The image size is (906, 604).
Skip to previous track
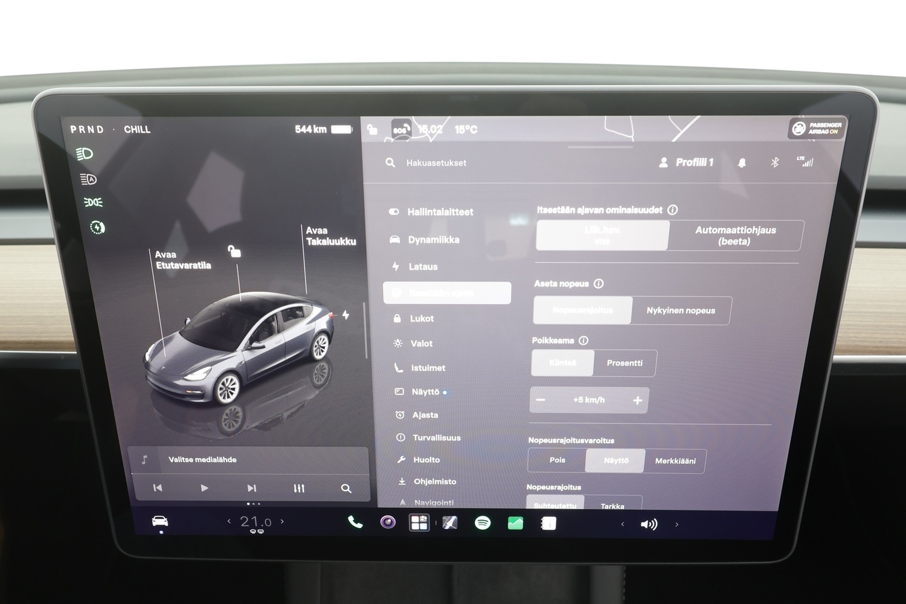158,488
